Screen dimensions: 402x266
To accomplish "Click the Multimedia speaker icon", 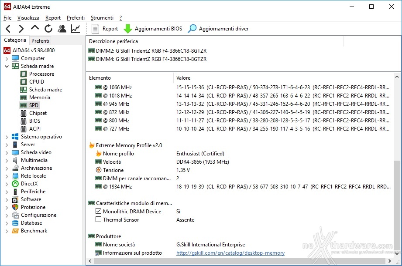I will click(x=15, y=160).
